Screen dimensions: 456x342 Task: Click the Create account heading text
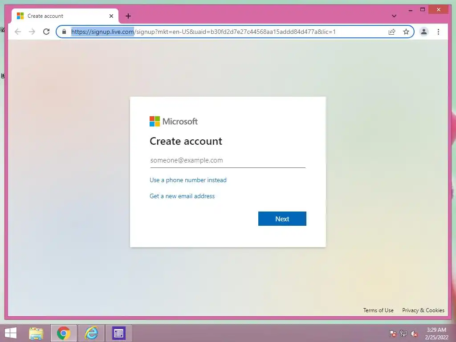coord(186,141)
